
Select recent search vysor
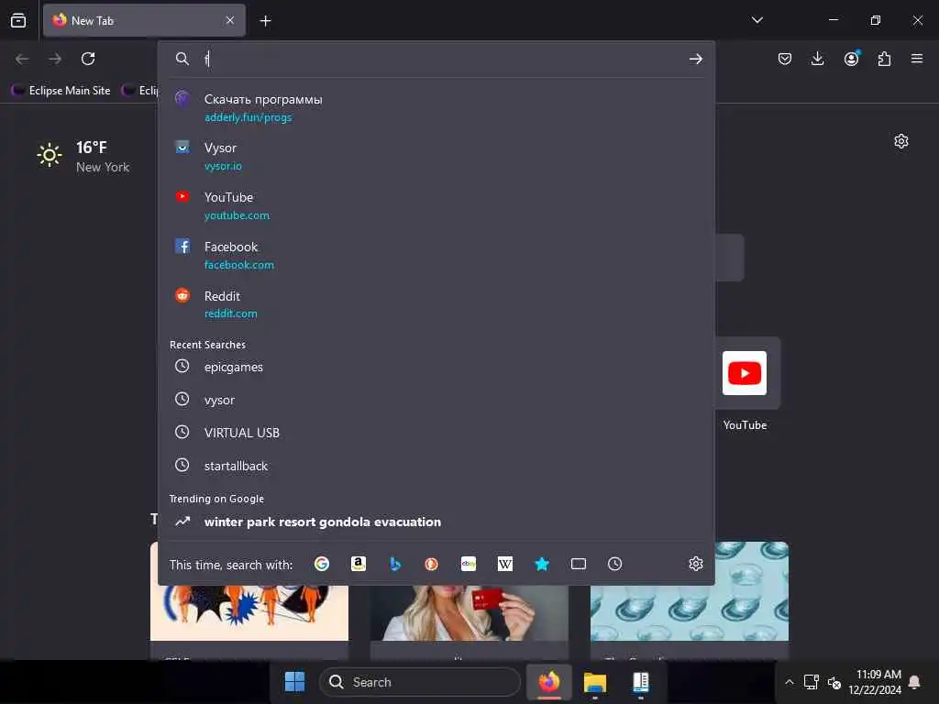[436, 400]
